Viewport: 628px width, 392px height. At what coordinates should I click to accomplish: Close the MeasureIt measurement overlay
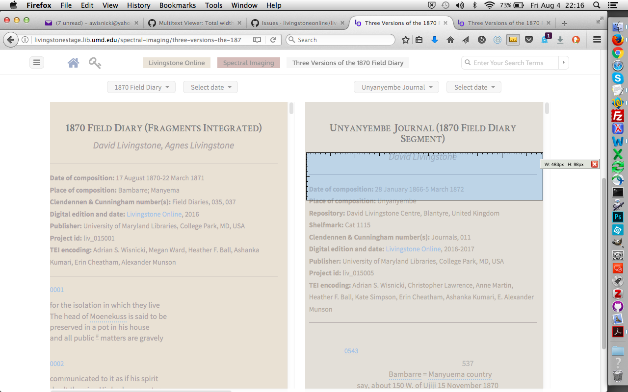click(x=595, y=164)
